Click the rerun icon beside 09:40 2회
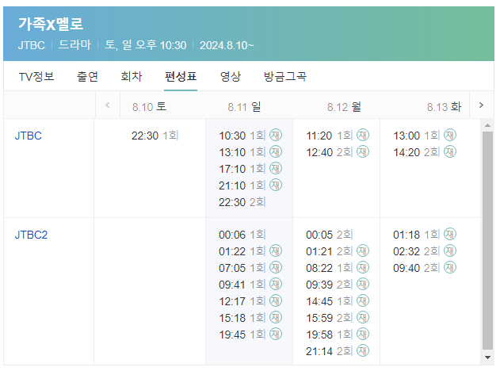The height and width of the screenshot is (371, 500). pyautogui.click(x=450, y=267)
